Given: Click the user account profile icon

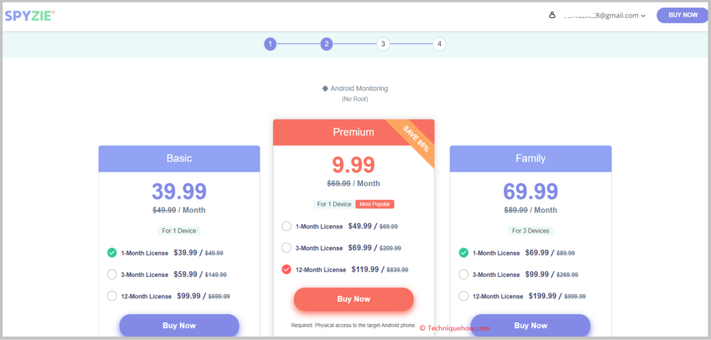Looking at the screenshot, I should click(553, 15).
